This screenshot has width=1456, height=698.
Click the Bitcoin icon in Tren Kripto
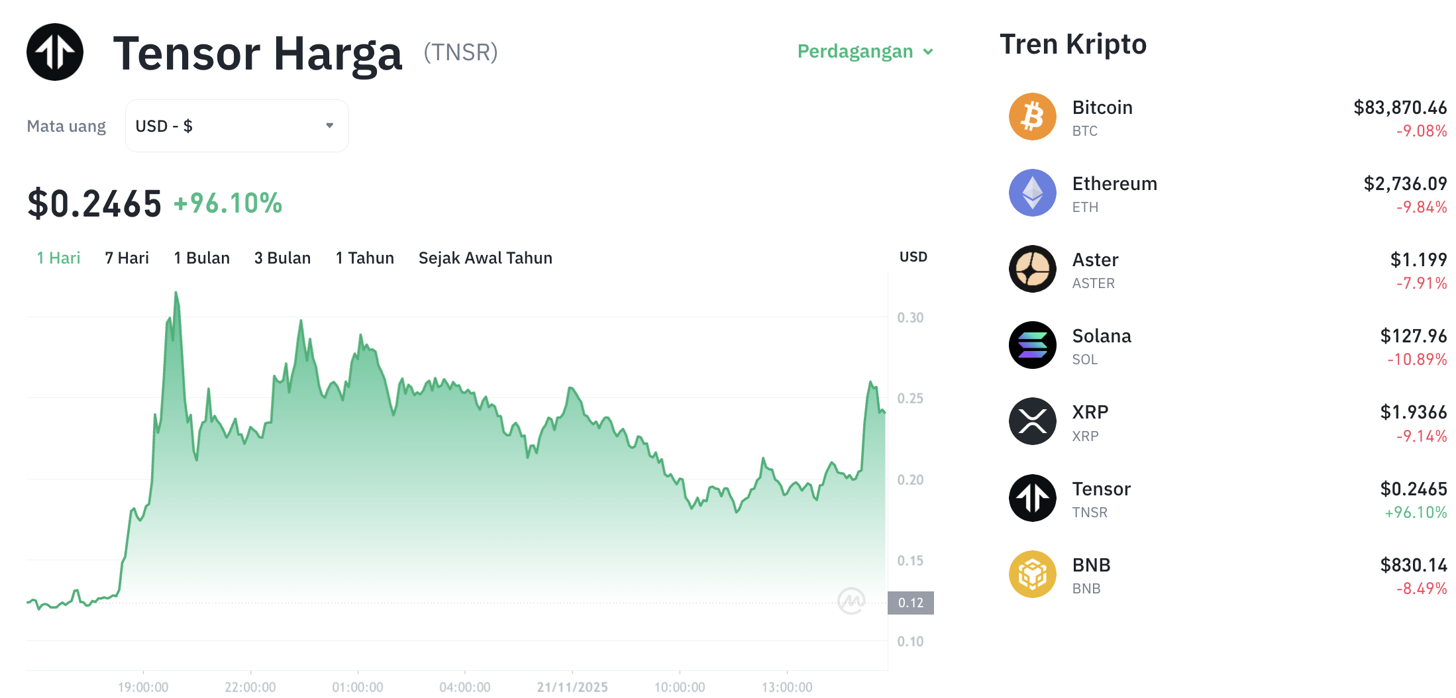coord(1031,116)
